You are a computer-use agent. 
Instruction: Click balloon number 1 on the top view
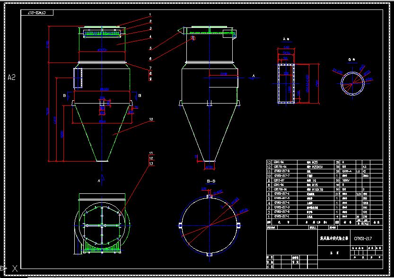click(x=150, y=15)
